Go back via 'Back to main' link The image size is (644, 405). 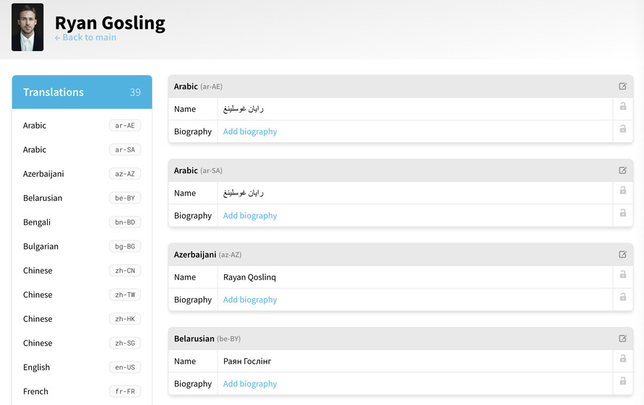pos(85,38)
